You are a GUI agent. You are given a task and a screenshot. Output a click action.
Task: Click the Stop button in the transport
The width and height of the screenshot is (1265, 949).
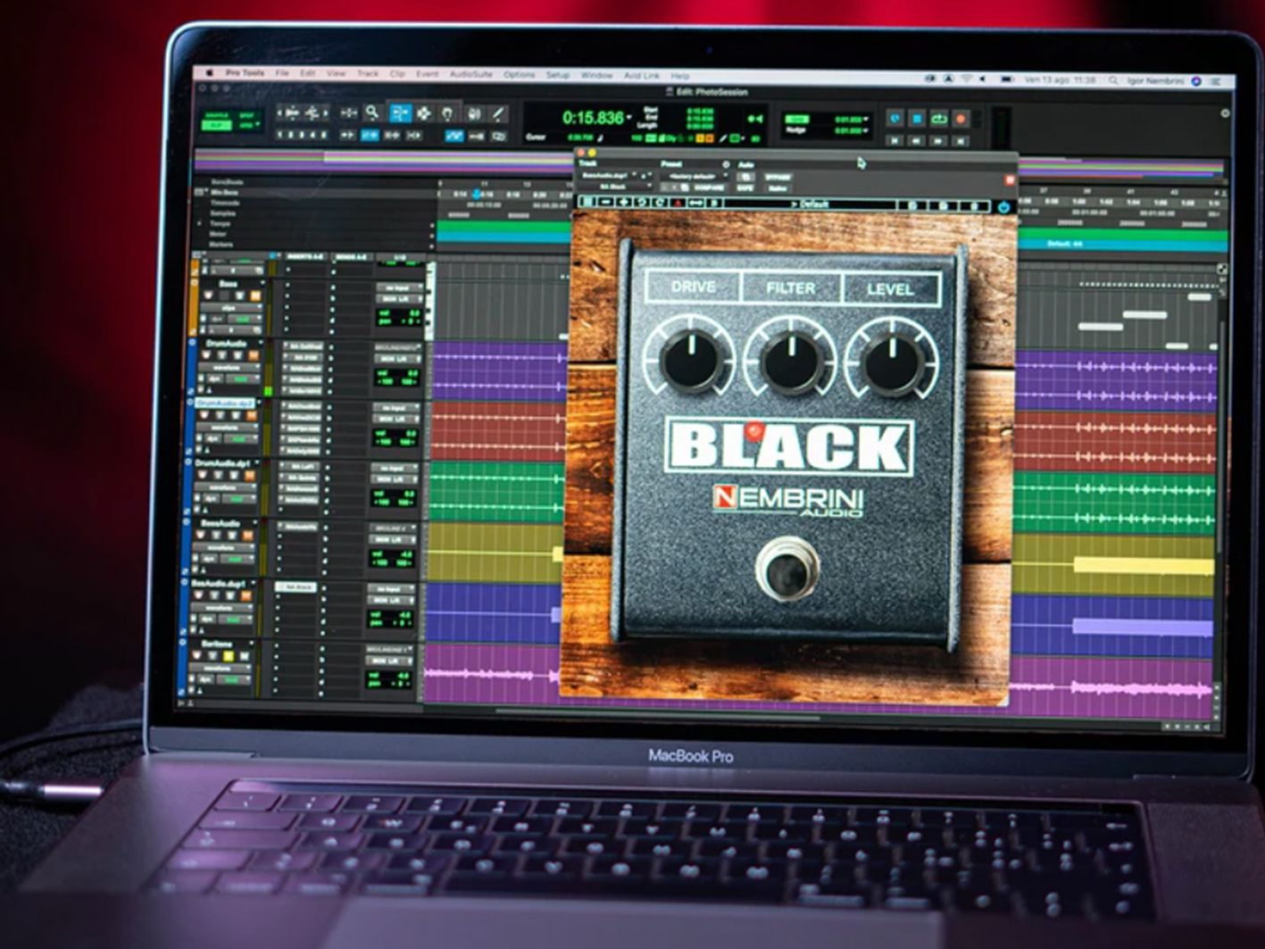point(917,119)
